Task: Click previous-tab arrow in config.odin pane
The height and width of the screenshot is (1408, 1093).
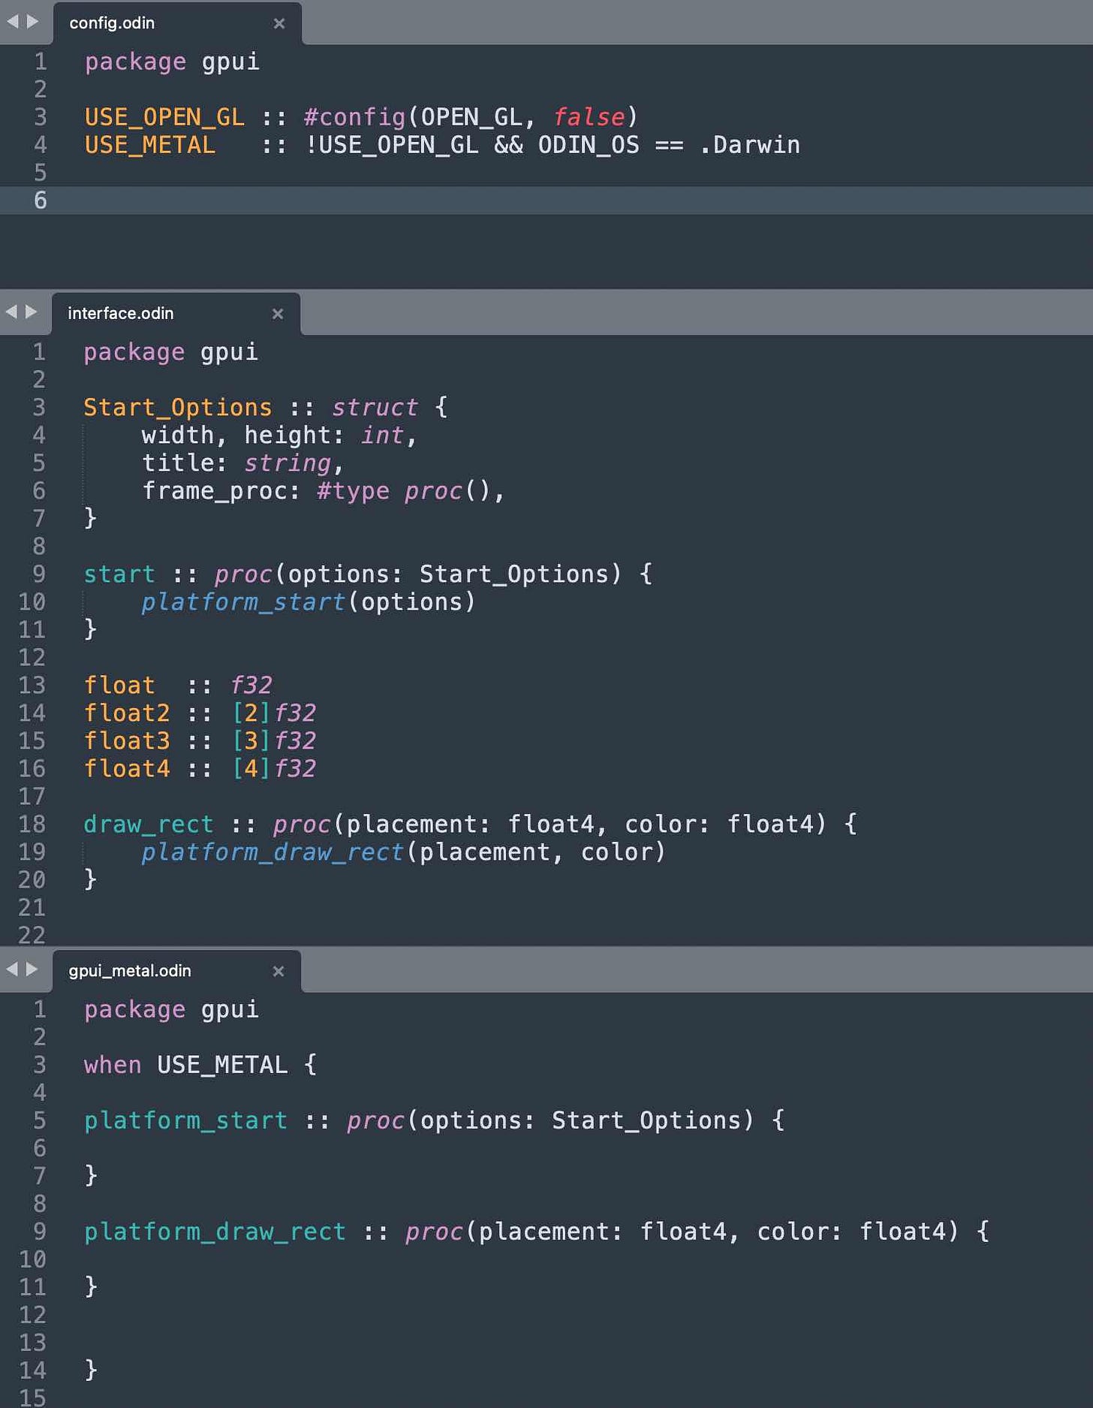Action: pyautogui.click(x=12, y=22)
